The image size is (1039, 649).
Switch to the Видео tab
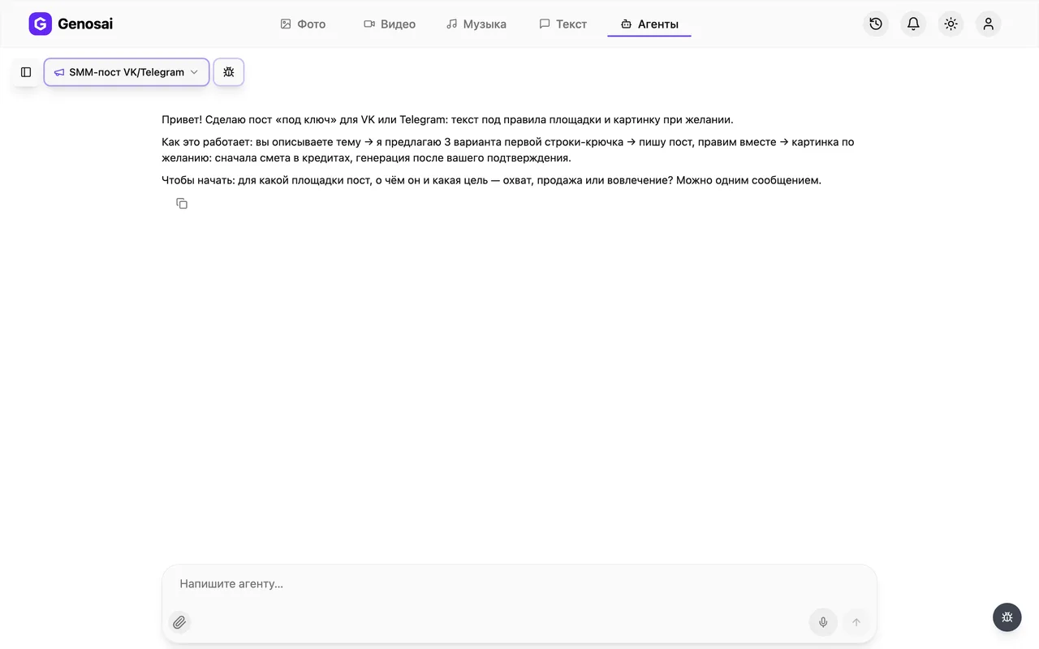point(390,24)
